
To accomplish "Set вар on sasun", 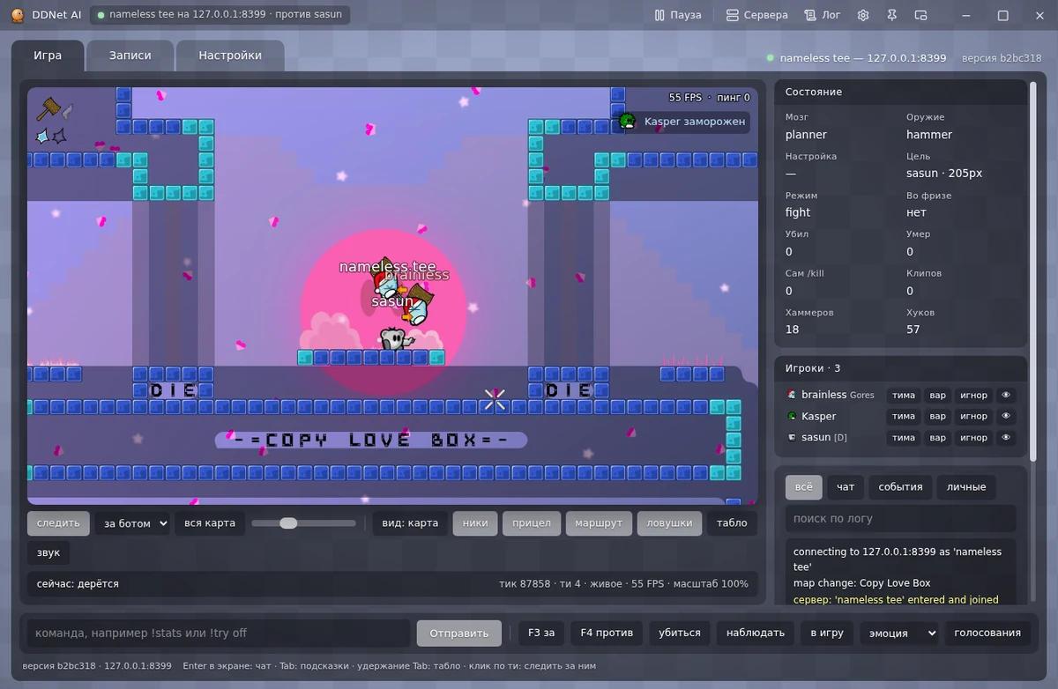I will [x=938, y=437].
